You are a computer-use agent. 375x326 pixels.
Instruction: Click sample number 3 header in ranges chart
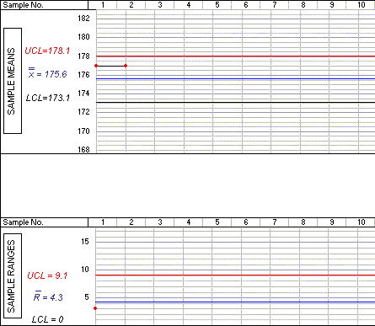coord(160,222)
